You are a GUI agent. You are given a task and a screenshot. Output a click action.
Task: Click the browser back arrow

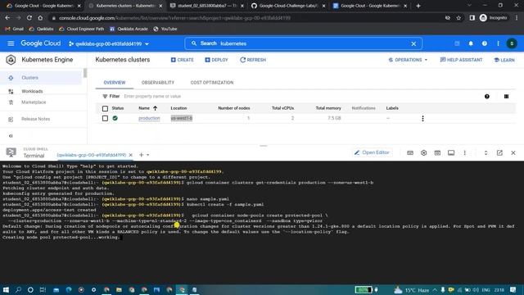7,18
